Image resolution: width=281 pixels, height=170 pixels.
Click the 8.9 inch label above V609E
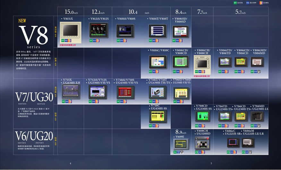pyautogui.click(x=181, y=132)
